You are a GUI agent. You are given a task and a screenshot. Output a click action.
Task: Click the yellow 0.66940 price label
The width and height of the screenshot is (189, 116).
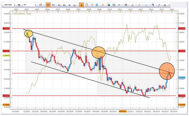point(6,56)
